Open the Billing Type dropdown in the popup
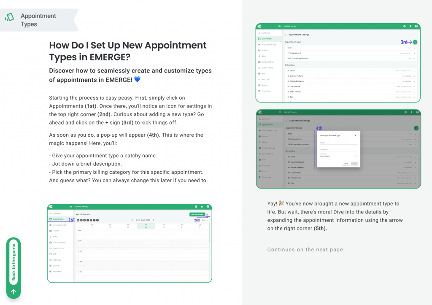Screen dimensions: 432x305 [x=339, y=156]
